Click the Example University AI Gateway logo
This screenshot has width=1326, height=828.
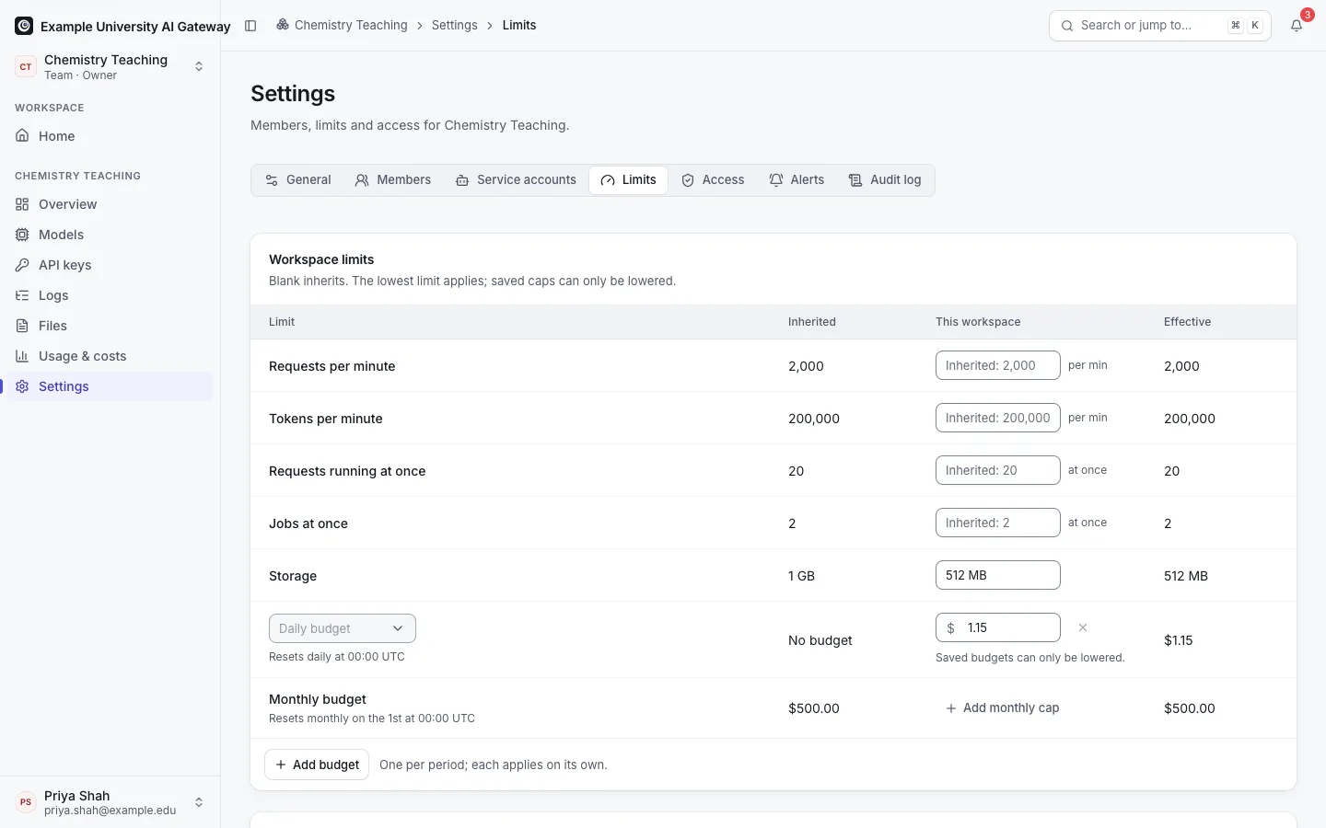pyautogui.click(x=24, y=26)
